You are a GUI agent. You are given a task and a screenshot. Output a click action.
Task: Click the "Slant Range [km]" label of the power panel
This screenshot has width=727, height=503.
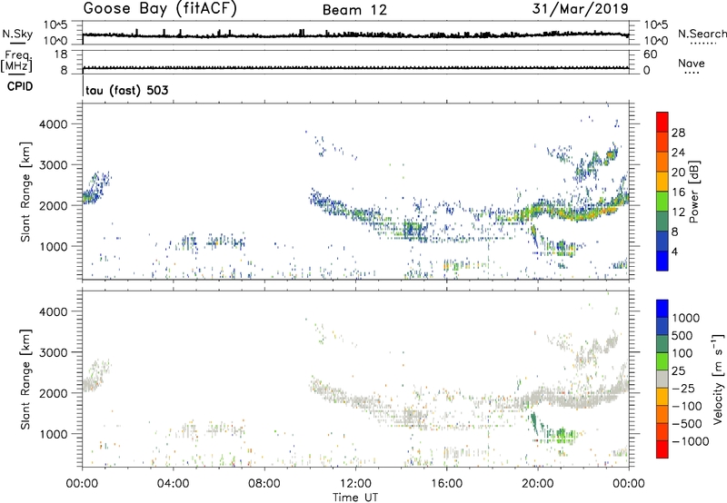coord(25,192)
